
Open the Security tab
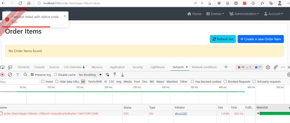pyautogui.click(x=137, y=67)
